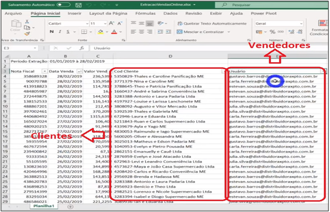Select the Planilha1 sheet tab
This screenshot has width=330, height=212.
(x=45, y=206)
